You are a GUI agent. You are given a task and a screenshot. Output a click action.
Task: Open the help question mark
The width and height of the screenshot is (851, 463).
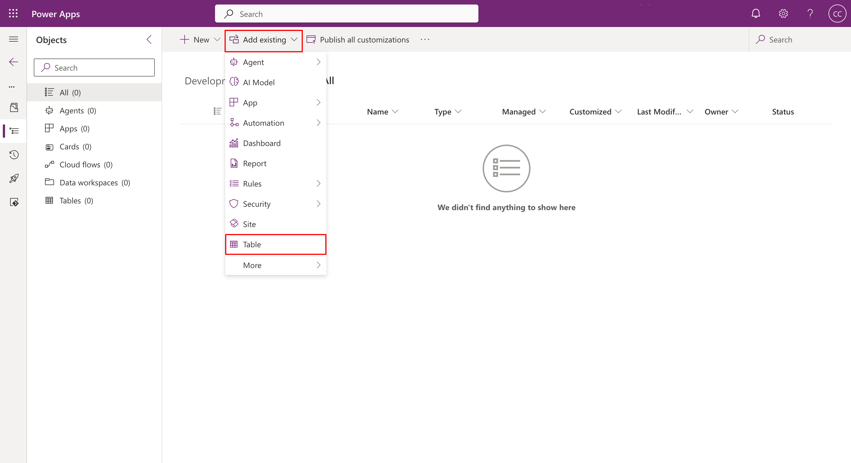coord(810,14)
